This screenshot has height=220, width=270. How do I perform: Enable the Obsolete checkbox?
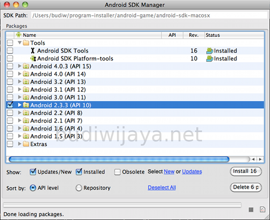(x=117, y=172)
